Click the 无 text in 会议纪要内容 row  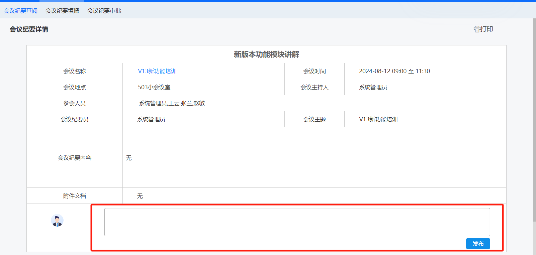[129, 158]
